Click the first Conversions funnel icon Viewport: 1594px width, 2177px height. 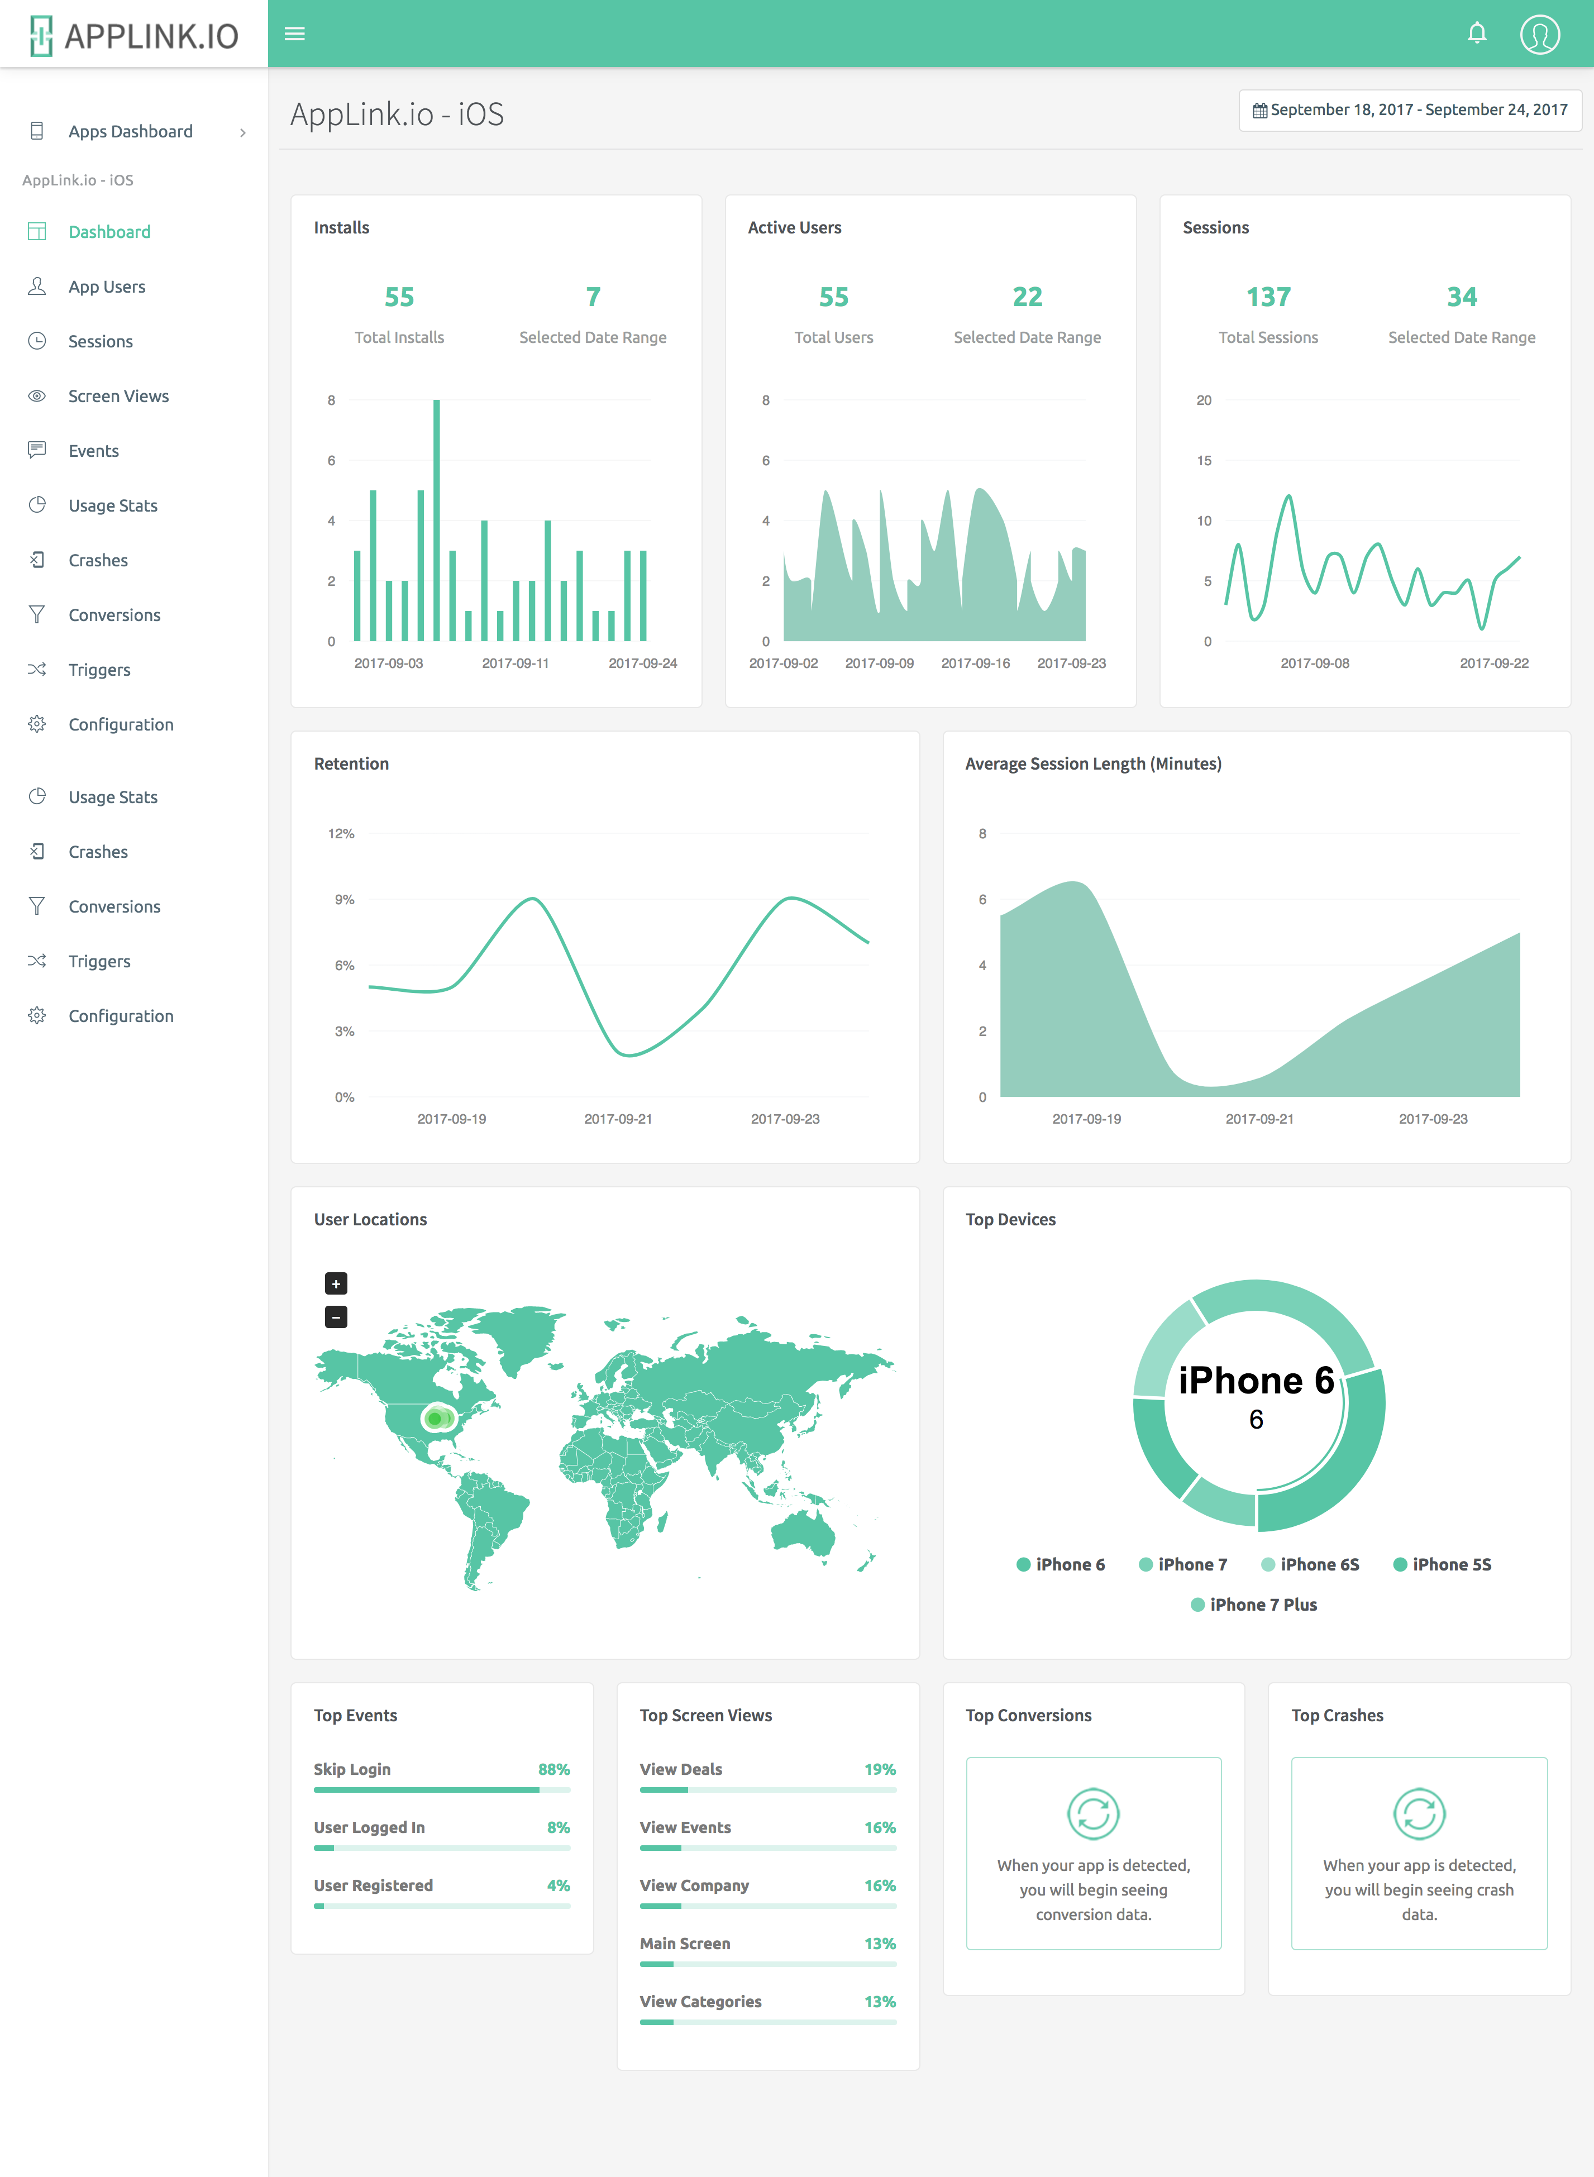(37, 615)
